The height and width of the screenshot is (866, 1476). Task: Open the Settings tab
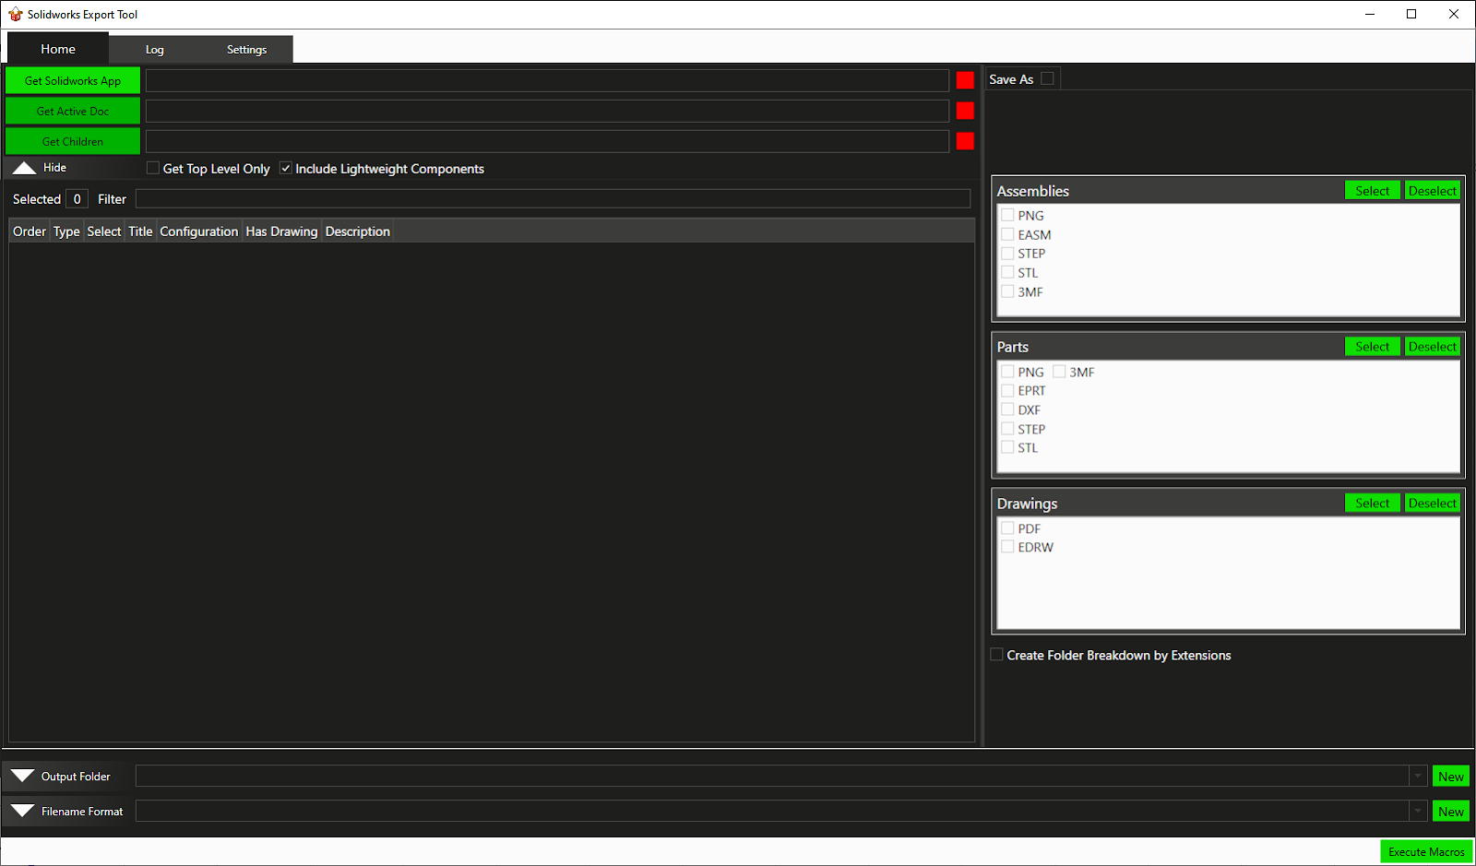click(246, 50)
